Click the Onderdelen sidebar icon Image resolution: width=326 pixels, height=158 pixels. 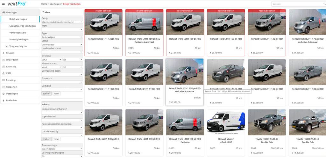tap(3, 60)
